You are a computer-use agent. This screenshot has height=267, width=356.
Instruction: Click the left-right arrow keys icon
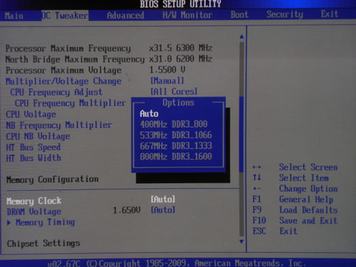point(257,167)
